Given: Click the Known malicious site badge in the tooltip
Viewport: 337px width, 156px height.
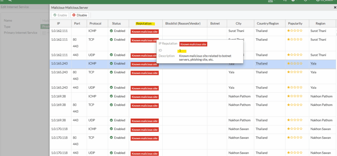Looking at the screenshot, I should pyautogui.click(x=193, y=44).
